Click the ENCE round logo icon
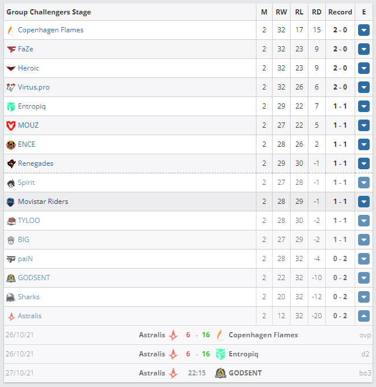This screenshot has height=387, width=376. pos(11,144)
